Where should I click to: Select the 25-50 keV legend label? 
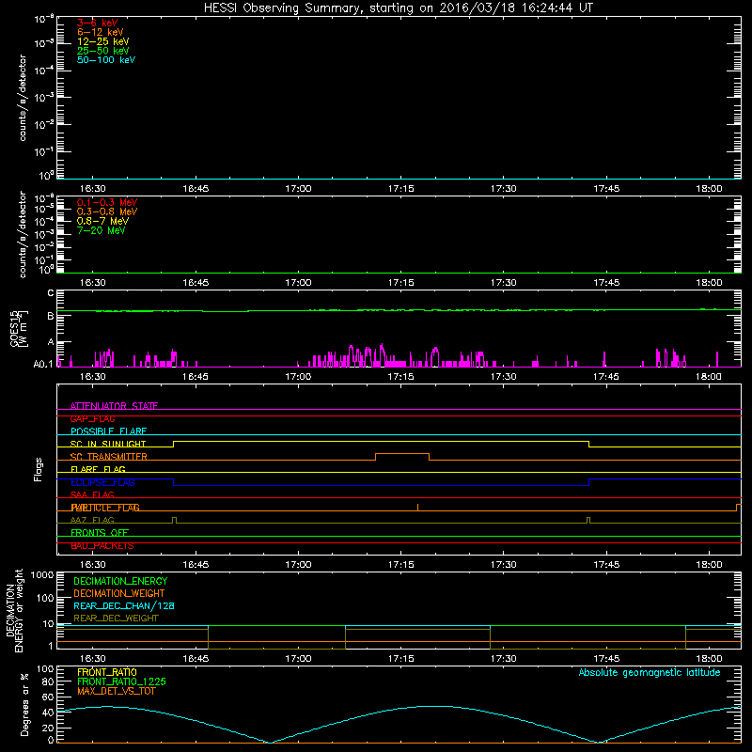coord(103,51)
